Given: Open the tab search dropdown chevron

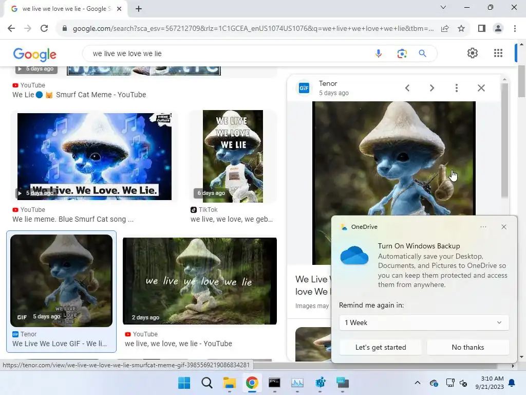Looking at the screenshot, I should point(443,7).
